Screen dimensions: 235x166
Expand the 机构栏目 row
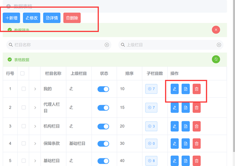point(35,126)
